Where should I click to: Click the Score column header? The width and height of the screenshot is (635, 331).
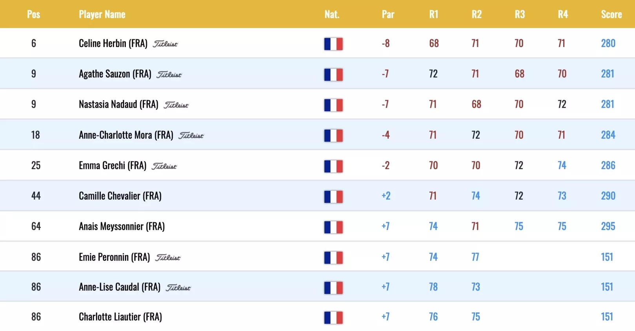(611, 14)
